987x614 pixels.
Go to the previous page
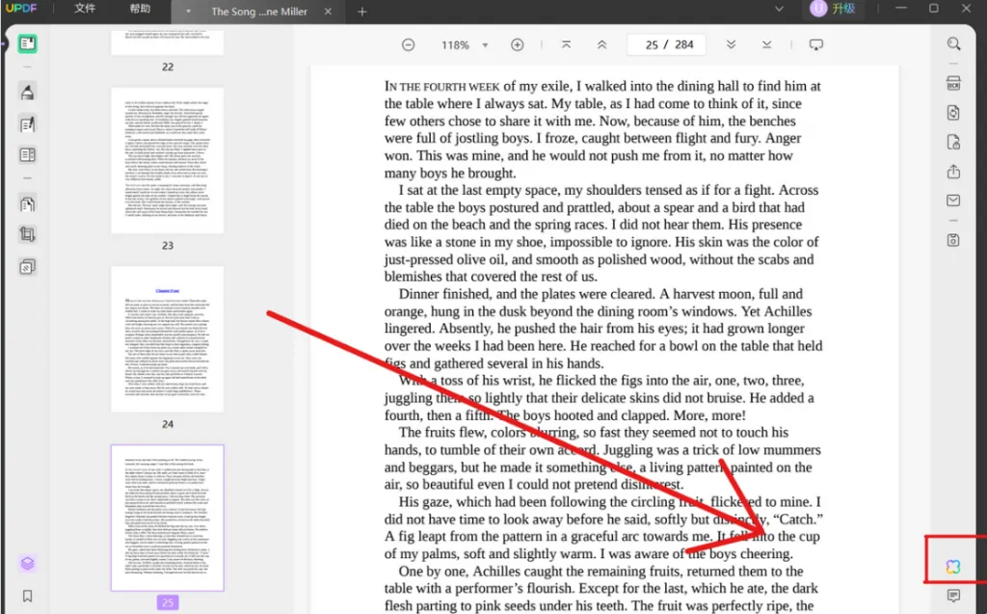[x=601, y=44]
